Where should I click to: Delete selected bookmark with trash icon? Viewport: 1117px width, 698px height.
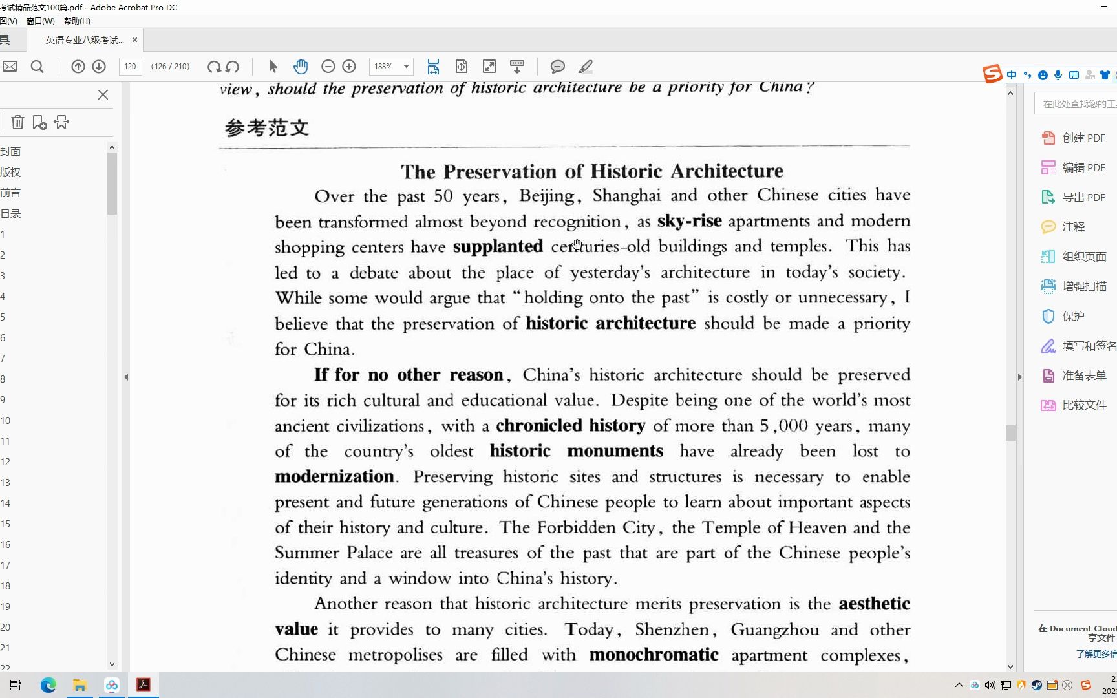point(17,122)
